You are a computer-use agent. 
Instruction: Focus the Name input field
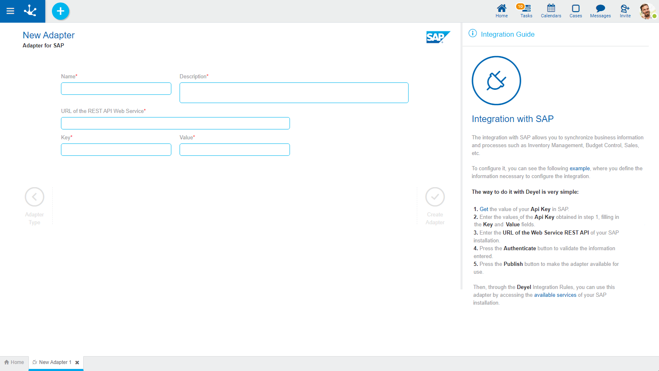point(116,89)
